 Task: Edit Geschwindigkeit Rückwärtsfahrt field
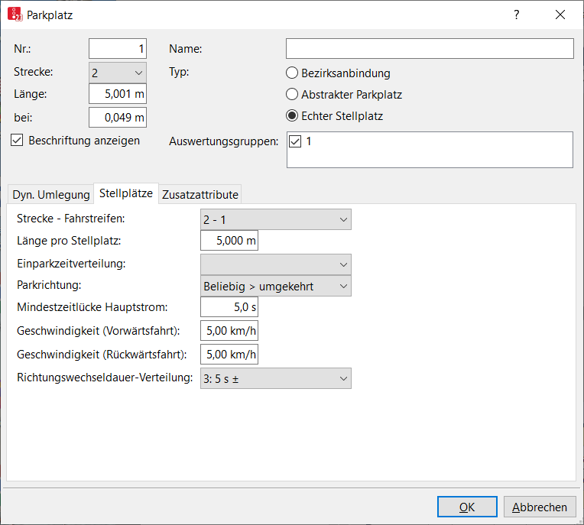(229, 355)
